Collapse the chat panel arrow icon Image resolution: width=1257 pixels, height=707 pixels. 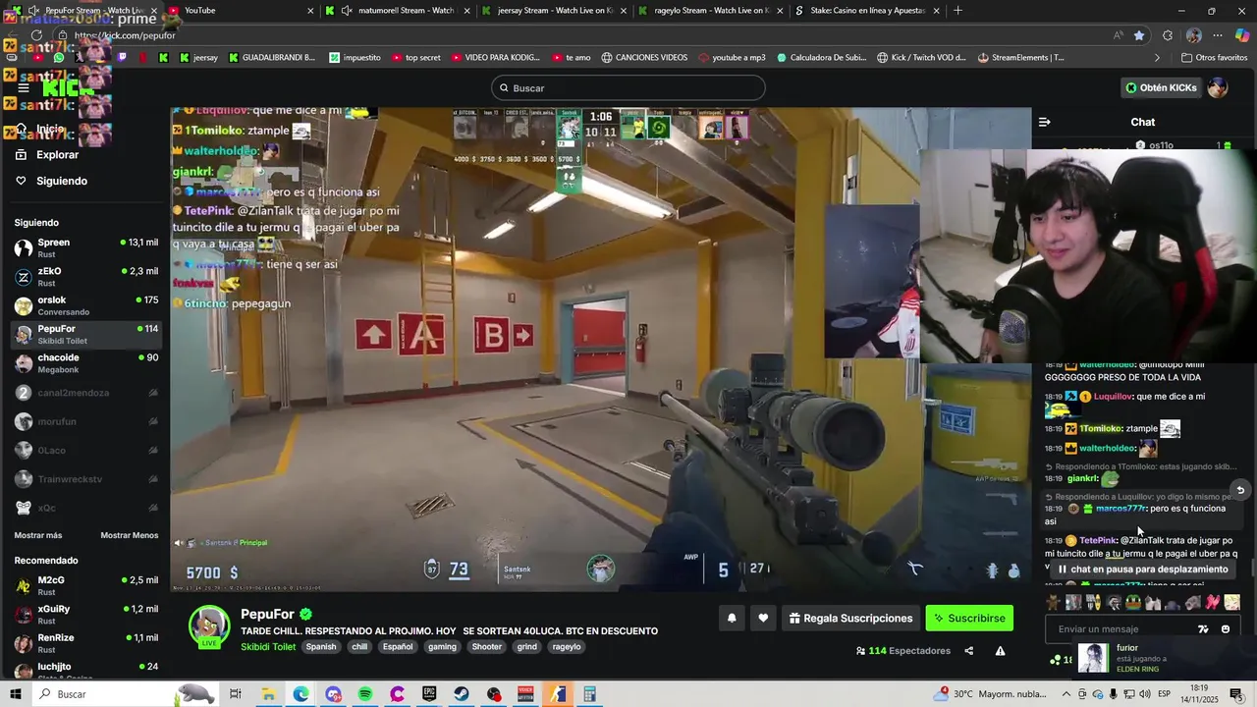point(1044,122)
